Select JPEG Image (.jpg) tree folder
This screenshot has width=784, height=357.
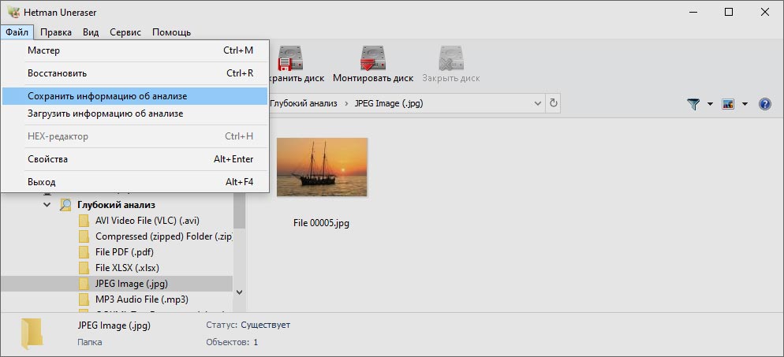coord(132,284)
